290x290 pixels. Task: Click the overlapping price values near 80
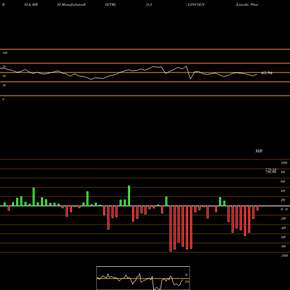[271, 171]
